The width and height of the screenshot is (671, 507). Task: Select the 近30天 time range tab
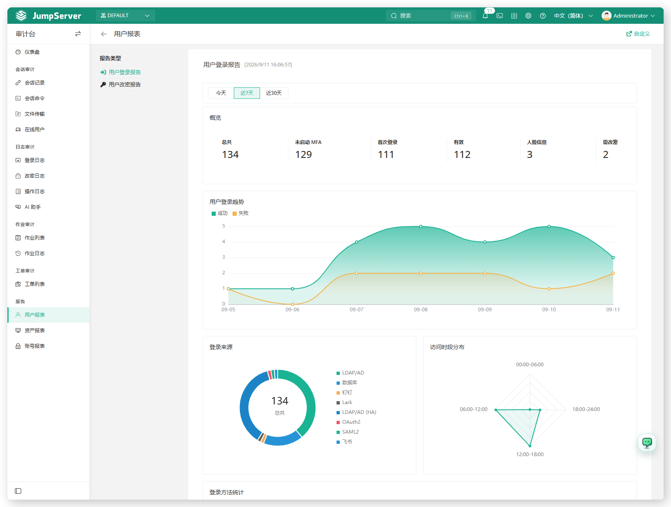pos(274,93)
